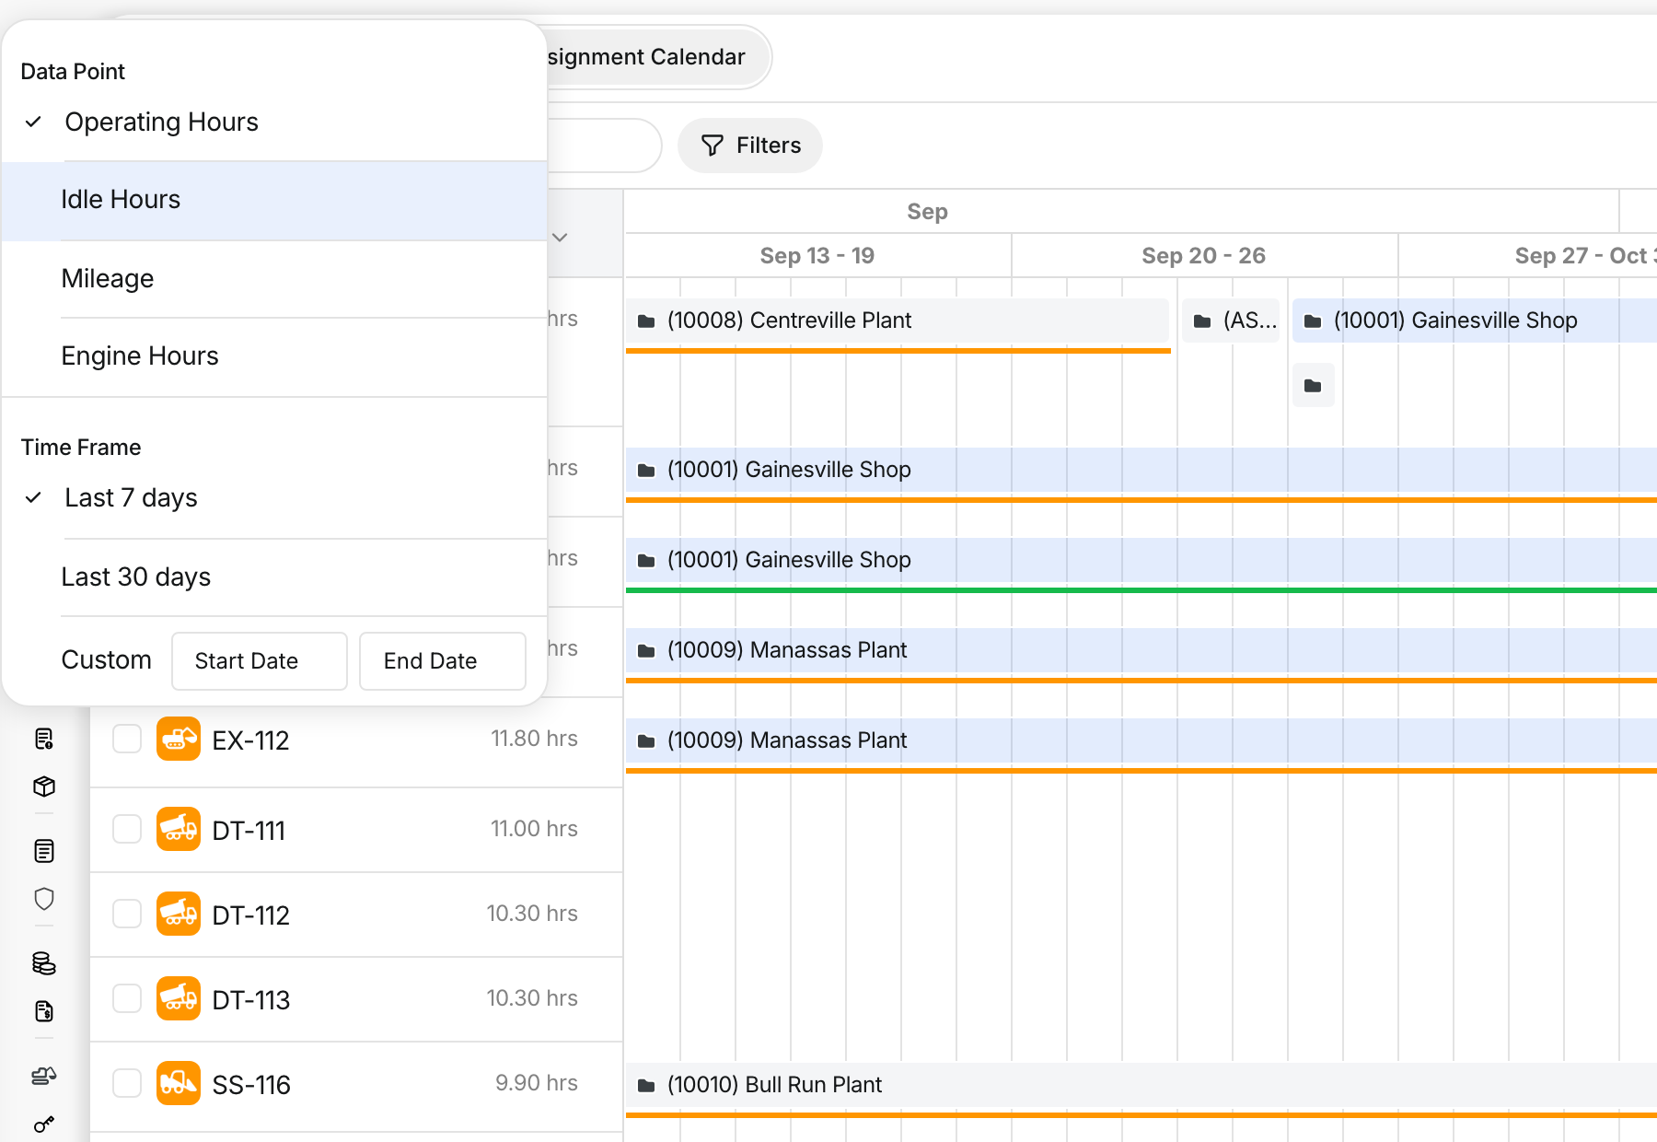This screenshot has width=1657, height=1142.
Task: Open (10008) Centreville Plant assignment bar
Action: click(898, 320)
